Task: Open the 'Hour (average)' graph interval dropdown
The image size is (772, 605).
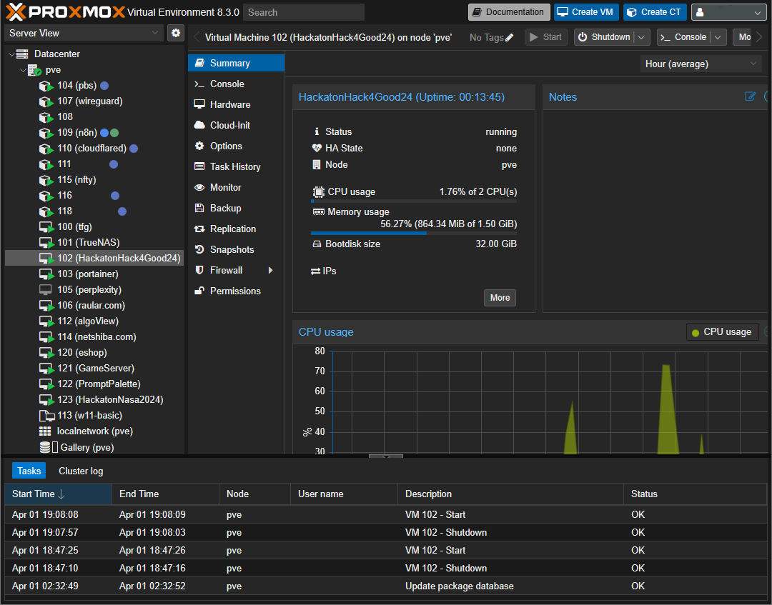Action: click(x=752, y=64)
